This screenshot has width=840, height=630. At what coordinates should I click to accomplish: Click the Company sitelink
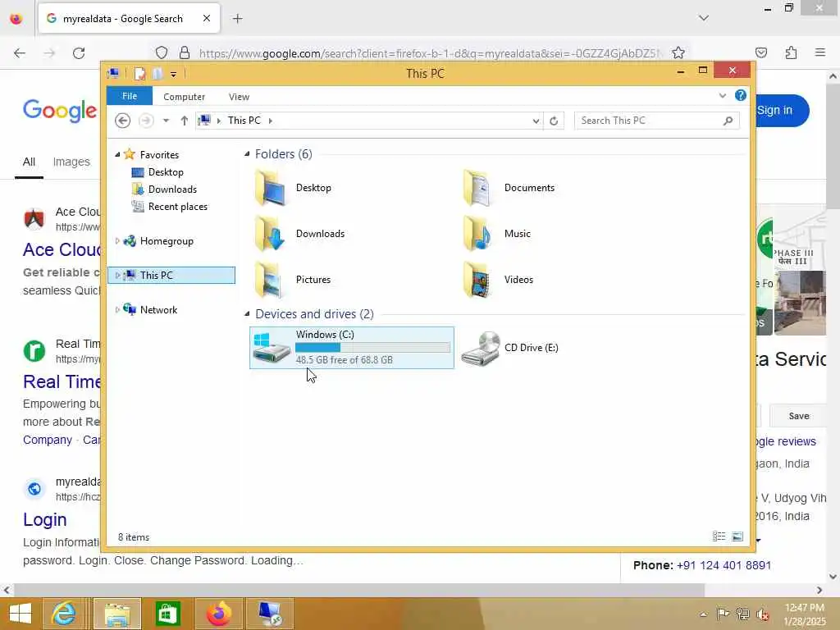[48, 440]
